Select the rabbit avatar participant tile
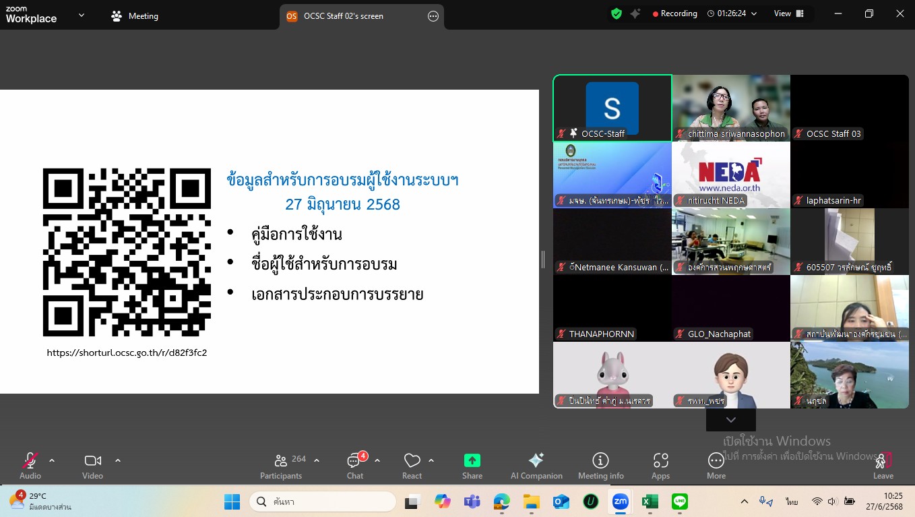 tap(612, 375)
